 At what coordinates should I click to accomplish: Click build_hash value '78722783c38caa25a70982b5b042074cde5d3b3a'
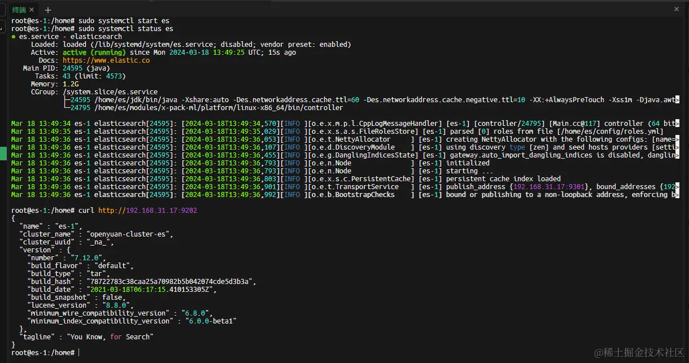pyautogui.click(x=171, y=281)
